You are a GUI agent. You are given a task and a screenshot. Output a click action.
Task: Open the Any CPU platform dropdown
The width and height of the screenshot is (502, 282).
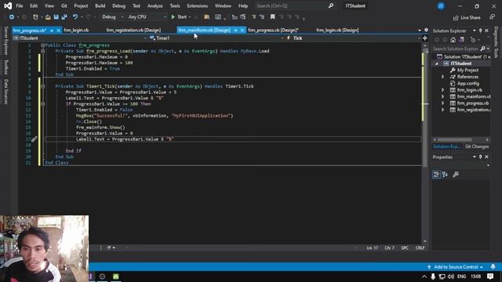pyautogui.click(x=165, y=17)
